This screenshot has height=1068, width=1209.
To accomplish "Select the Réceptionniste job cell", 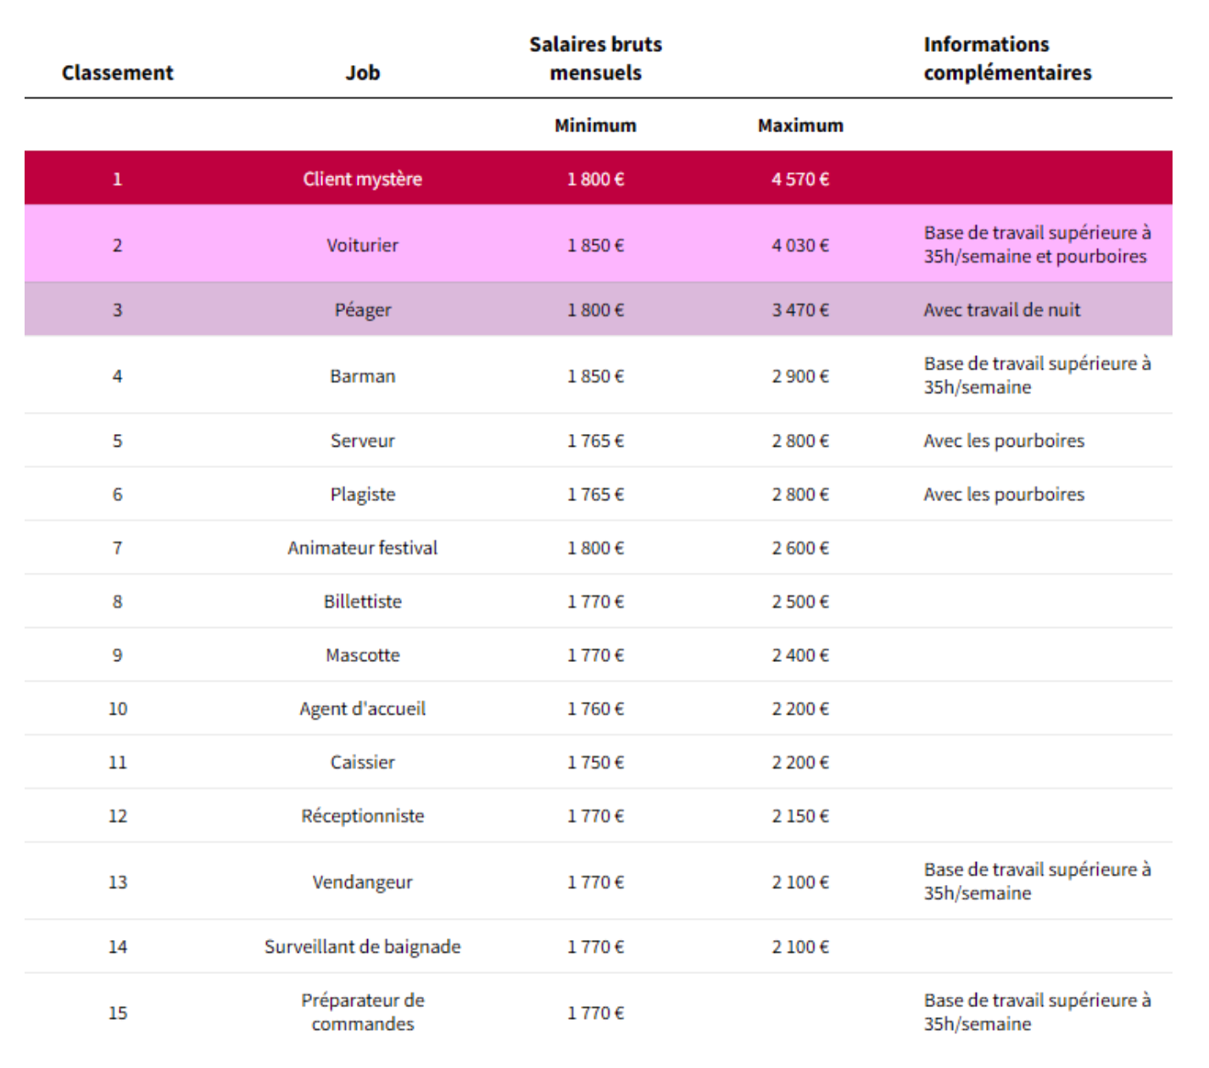I will [362, 816].
